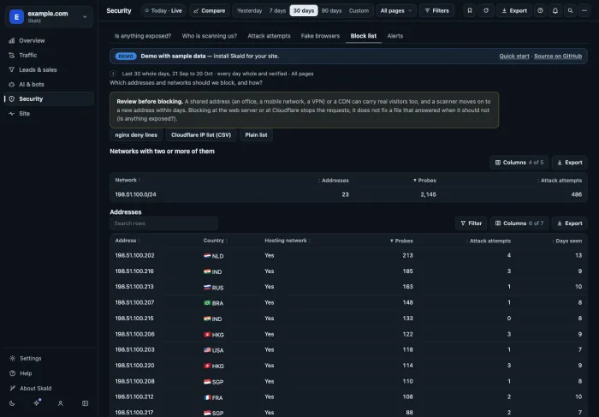This screenshot has width=599, height=417.
Task: Sort by Country column header
Action: coord(216,241)
